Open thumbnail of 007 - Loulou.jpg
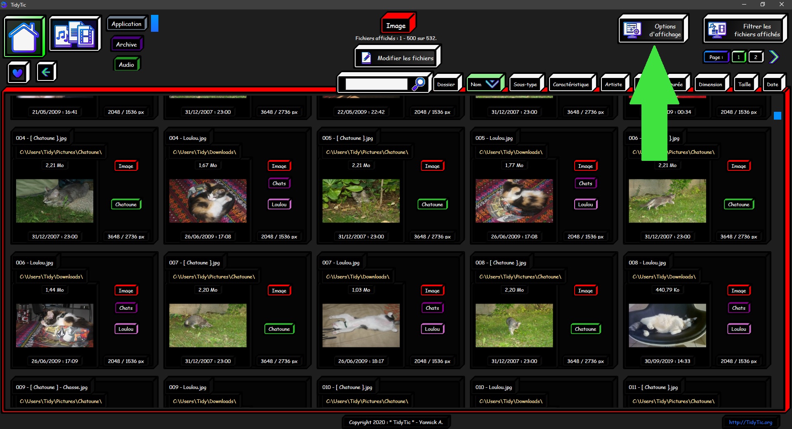Screen dimensions: 792x429 (361, 325)
